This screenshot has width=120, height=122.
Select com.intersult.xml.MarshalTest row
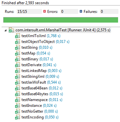(60, 30)
